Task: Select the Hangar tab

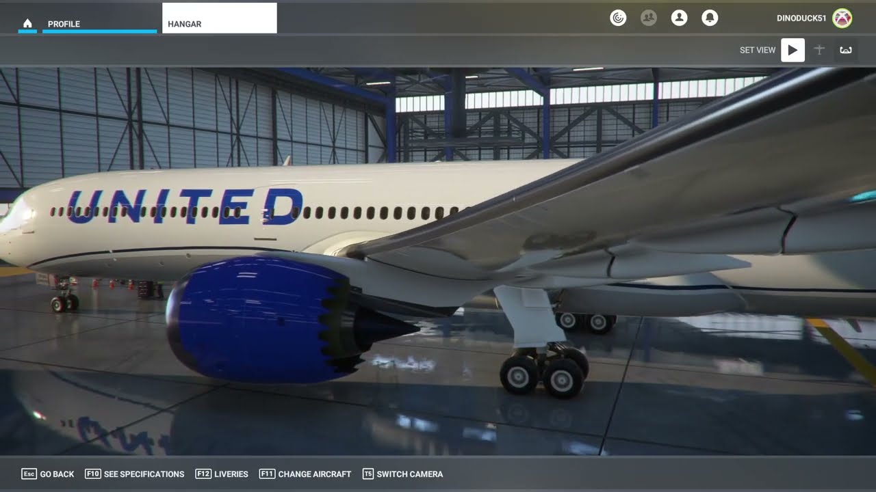Action: coord(220,18)
